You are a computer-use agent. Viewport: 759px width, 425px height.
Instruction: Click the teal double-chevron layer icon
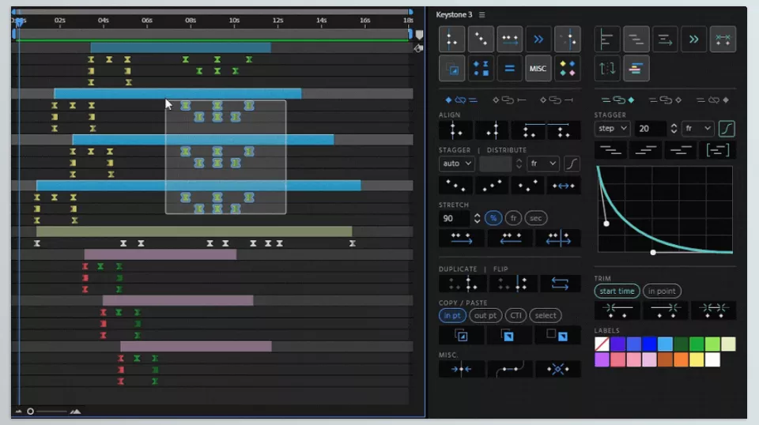click(693, 39)
